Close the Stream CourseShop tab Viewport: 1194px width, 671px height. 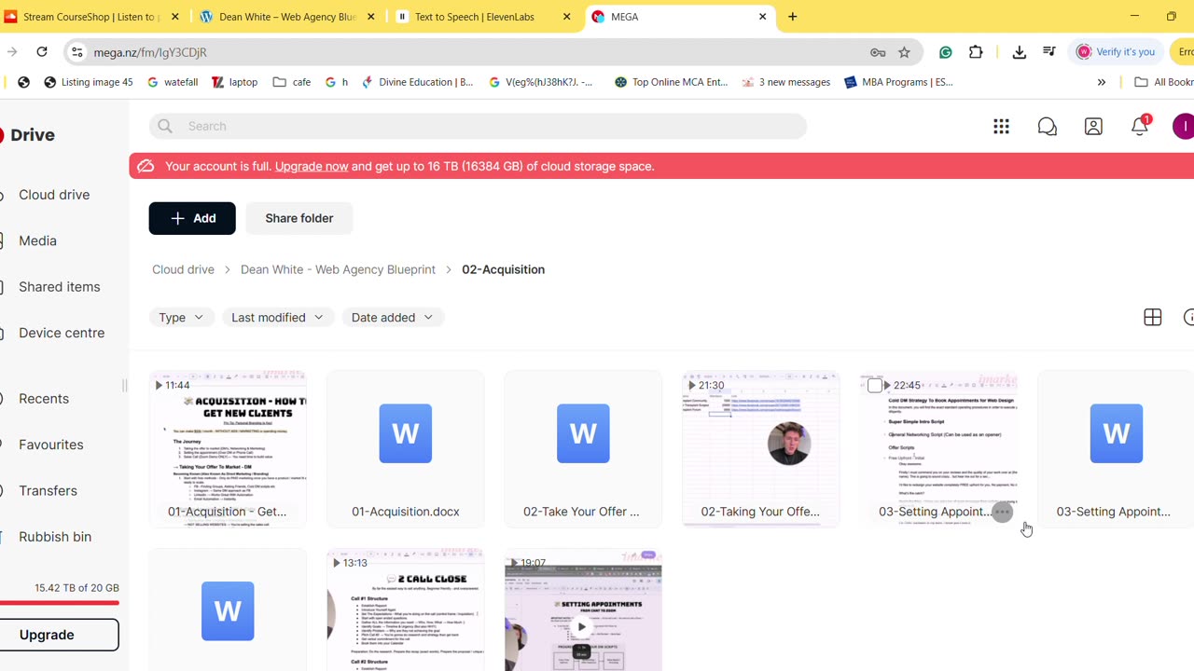pos(174,17)
